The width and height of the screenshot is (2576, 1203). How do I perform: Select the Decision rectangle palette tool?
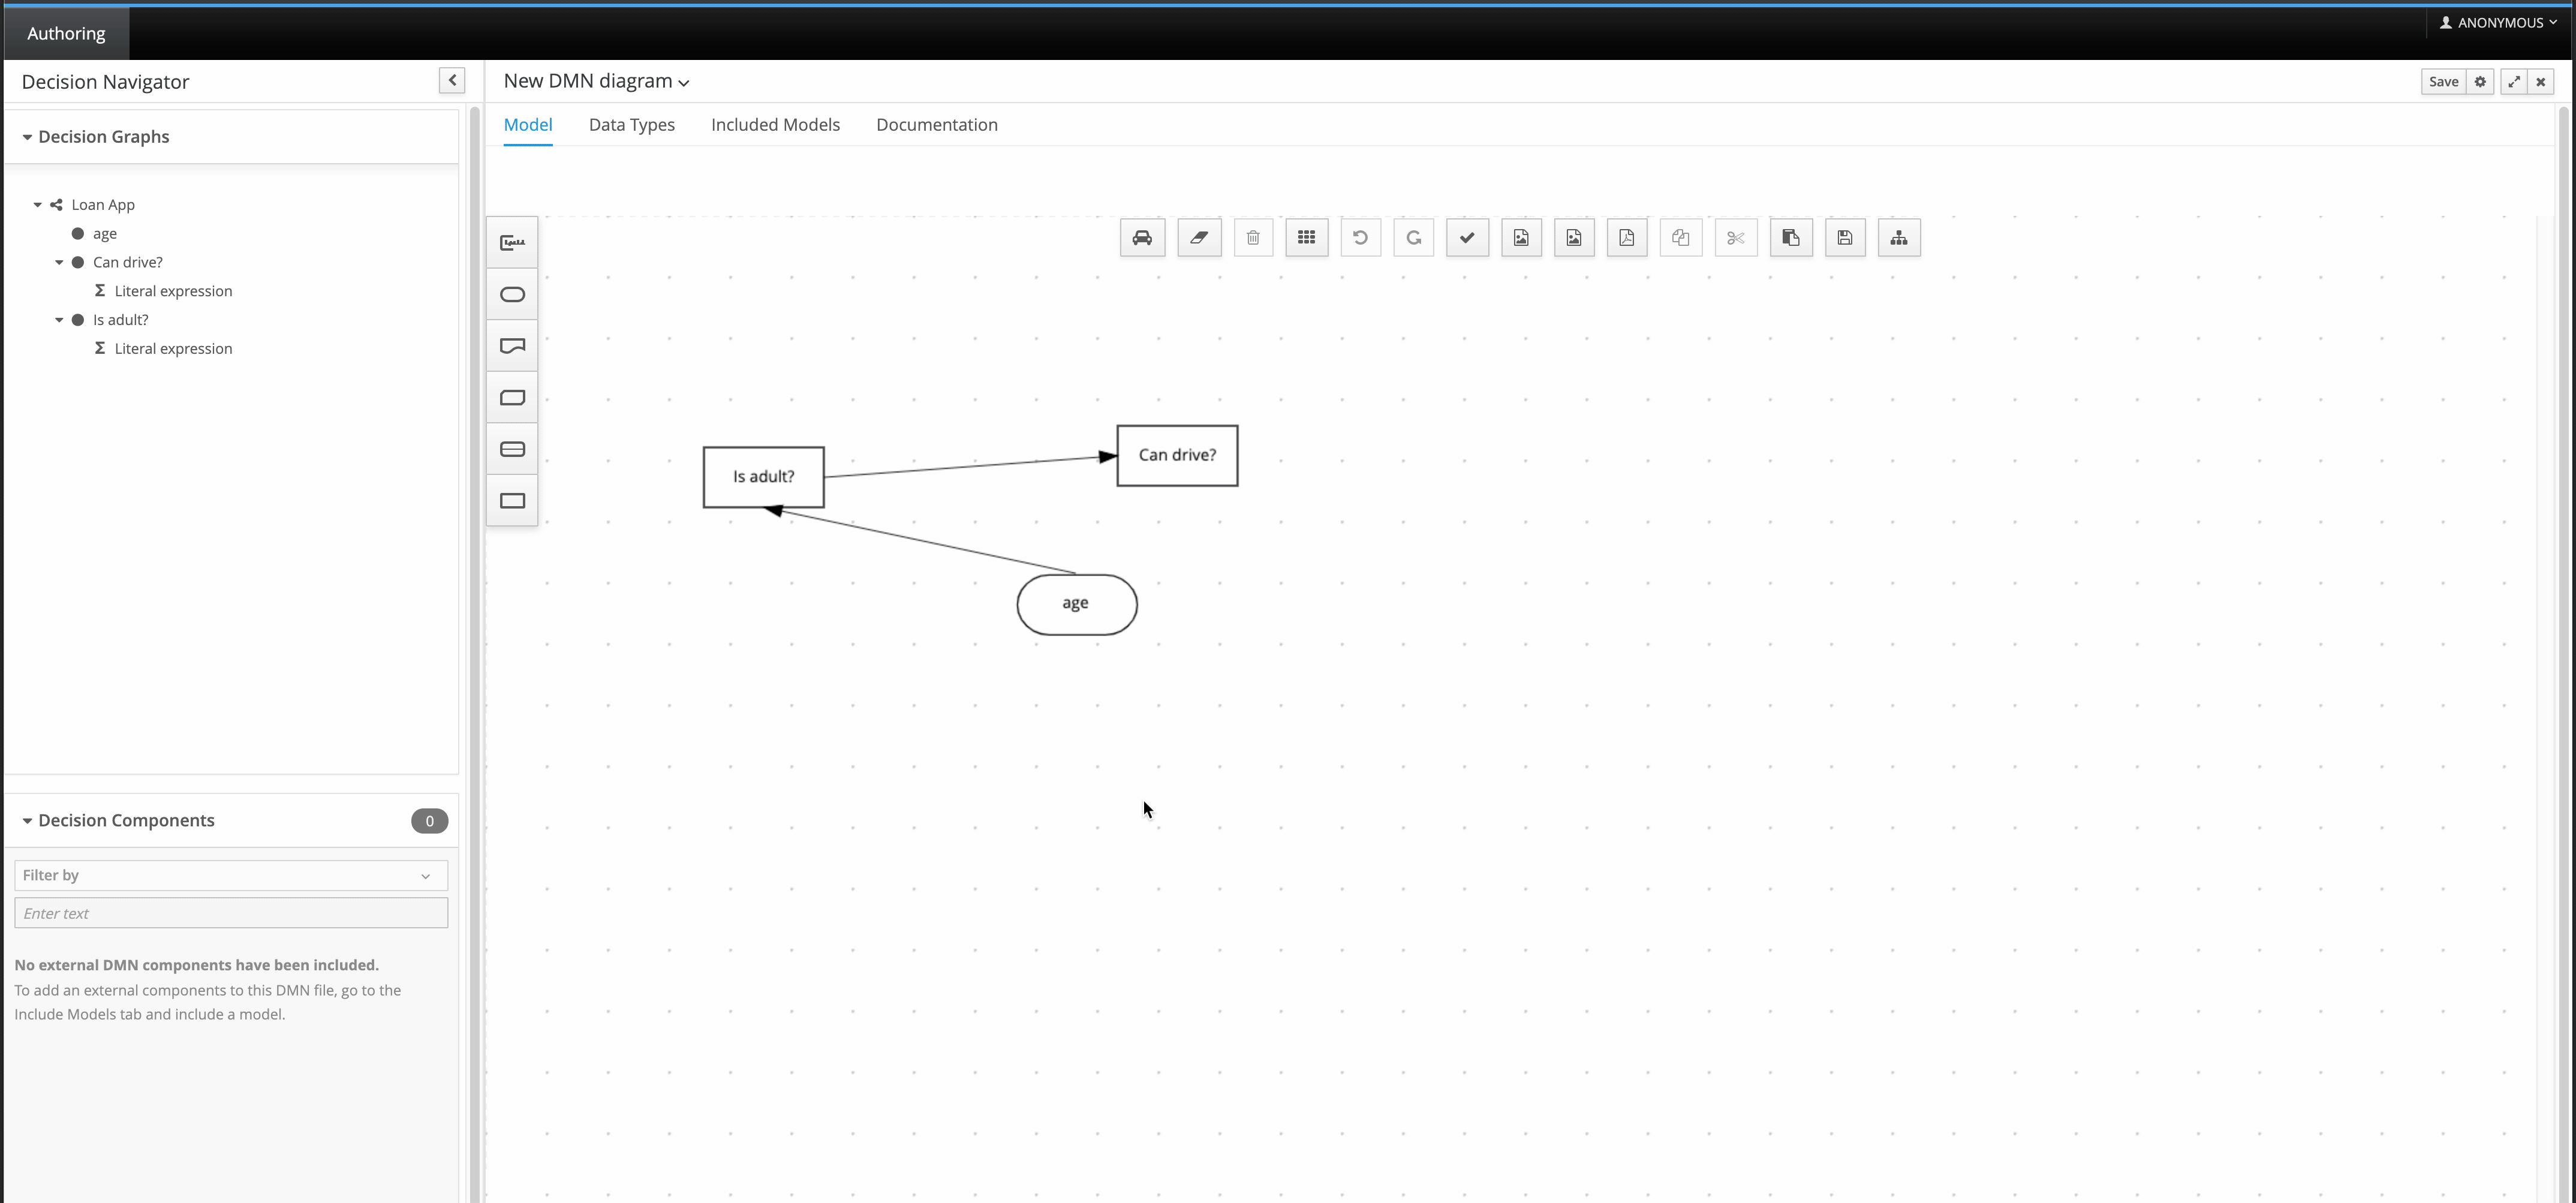[512, 501]
